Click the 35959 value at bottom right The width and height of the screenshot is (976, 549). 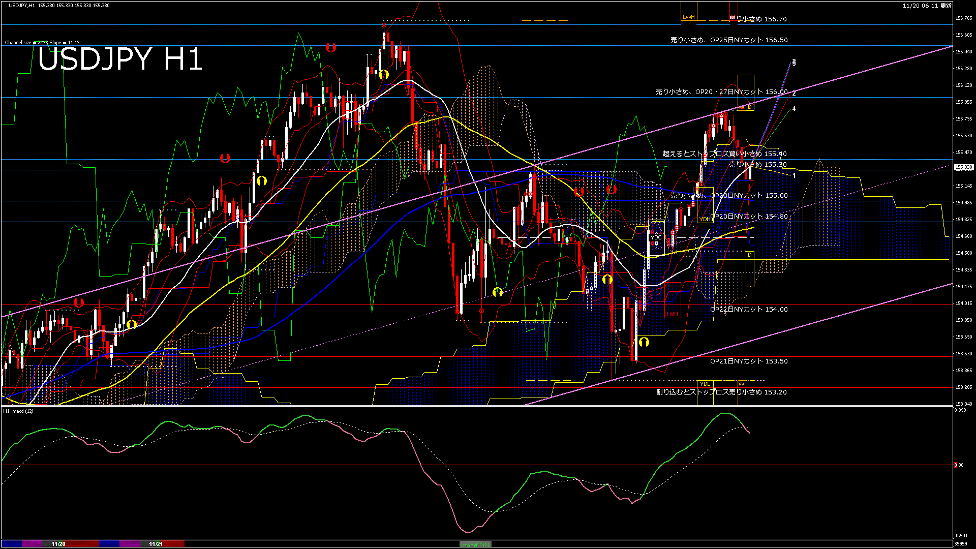[961, 543]
